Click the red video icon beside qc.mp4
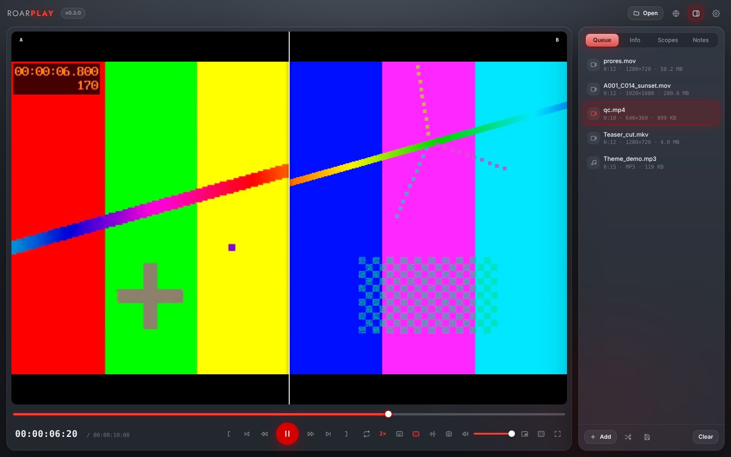731x457 pixels. 593,114
